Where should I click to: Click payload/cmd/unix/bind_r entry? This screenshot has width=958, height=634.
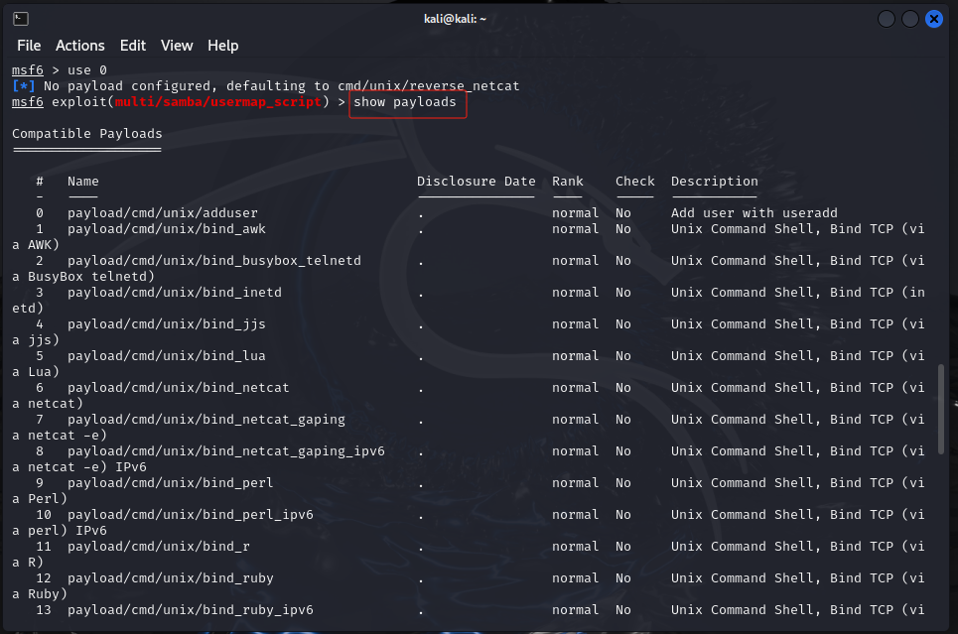(x=159, y=547)
